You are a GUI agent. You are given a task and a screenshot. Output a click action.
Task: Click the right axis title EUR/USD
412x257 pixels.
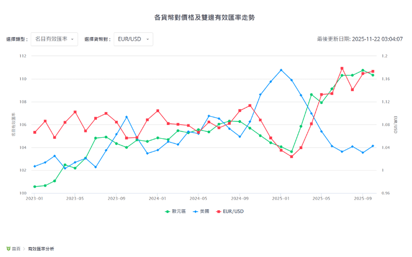pyautogui.click(x=396, y=124)
